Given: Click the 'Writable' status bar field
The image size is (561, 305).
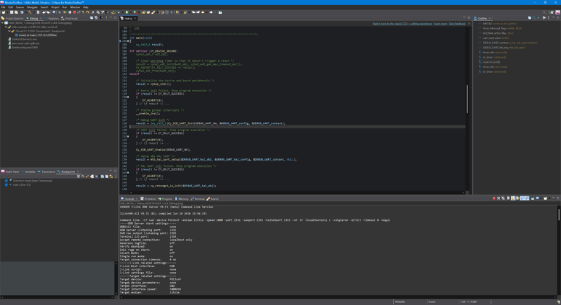Looking at the screenshot, I should [400, 301].
